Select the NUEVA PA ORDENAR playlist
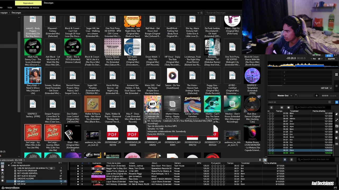 click(x=27, y=171)
